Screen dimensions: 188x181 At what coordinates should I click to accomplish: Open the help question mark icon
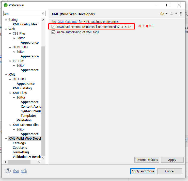(x=8, y=171)
